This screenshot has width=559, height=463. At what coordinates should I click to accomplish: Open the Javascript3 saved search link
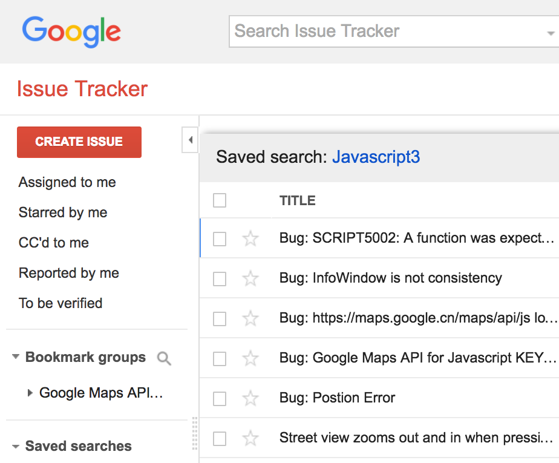pos(376,157)
